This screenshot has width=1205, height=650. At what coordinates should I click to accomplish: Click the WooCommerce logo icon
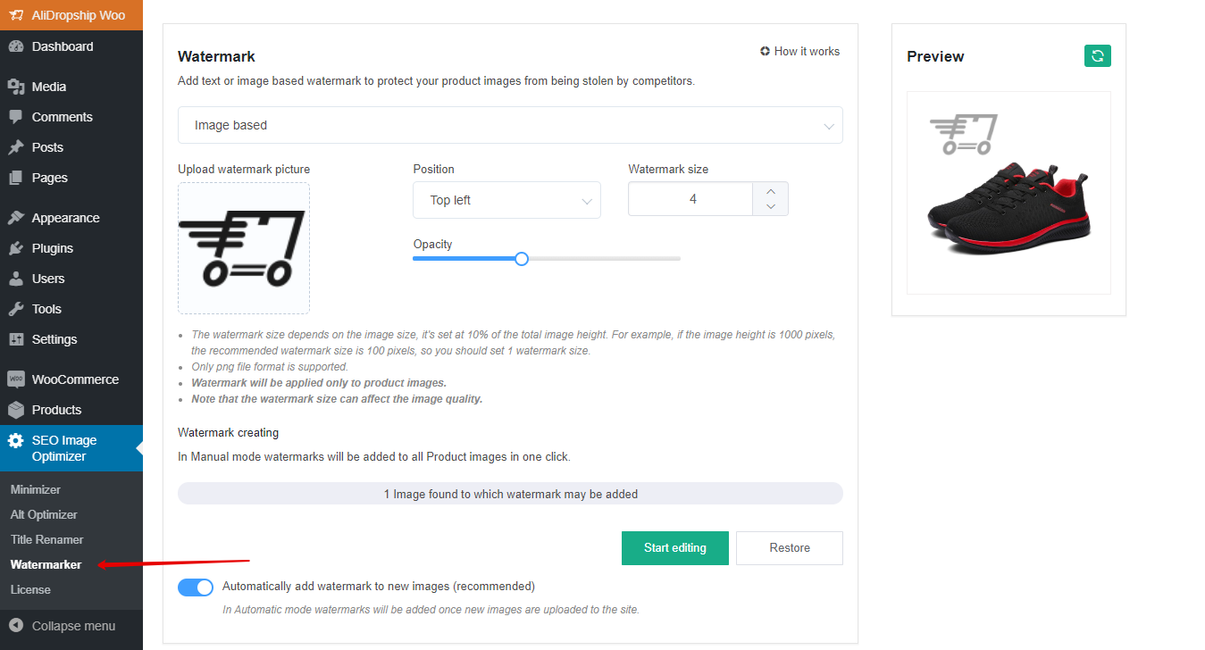16,379
